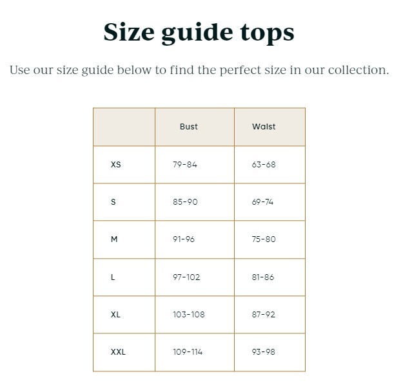This screenshot has height=383, width=403.
Task: Select the Bust column header
Action: pyautogui.click(x=189, y=127)
